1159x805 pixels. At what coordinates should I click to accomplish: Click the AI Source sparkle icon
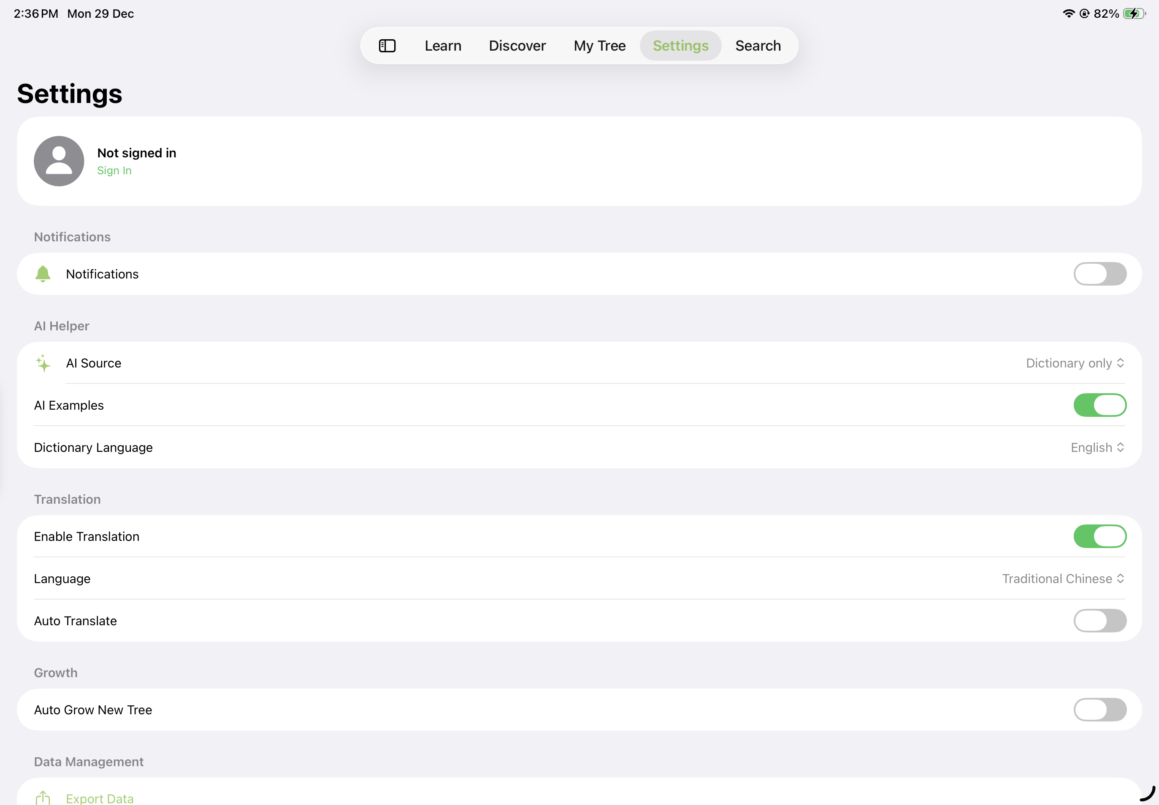click(43, 363)
